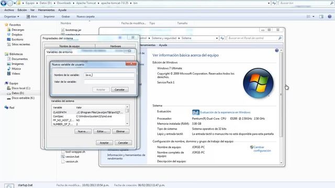Click Cancelar in Nueva variable de usuario dialog
Screen dimensions: 335x188
[x=119, y=90]
